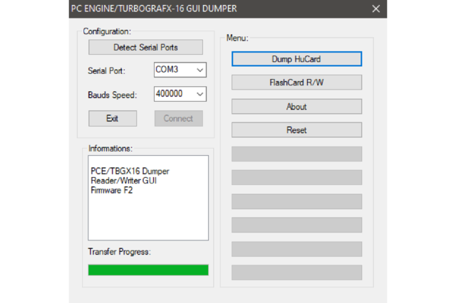
Task: Show the About information
Action: 296,107
